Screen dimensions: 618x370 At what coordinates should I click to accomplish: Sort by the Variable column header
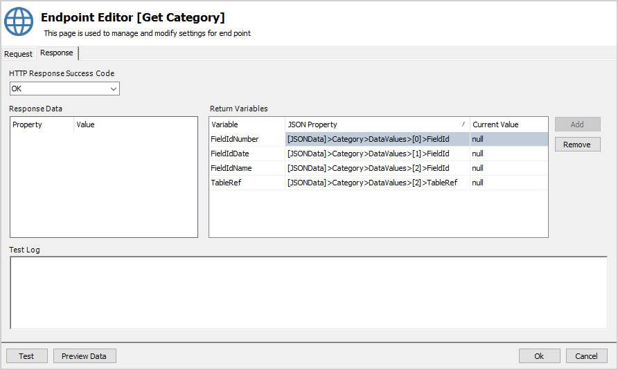point(247,124)
